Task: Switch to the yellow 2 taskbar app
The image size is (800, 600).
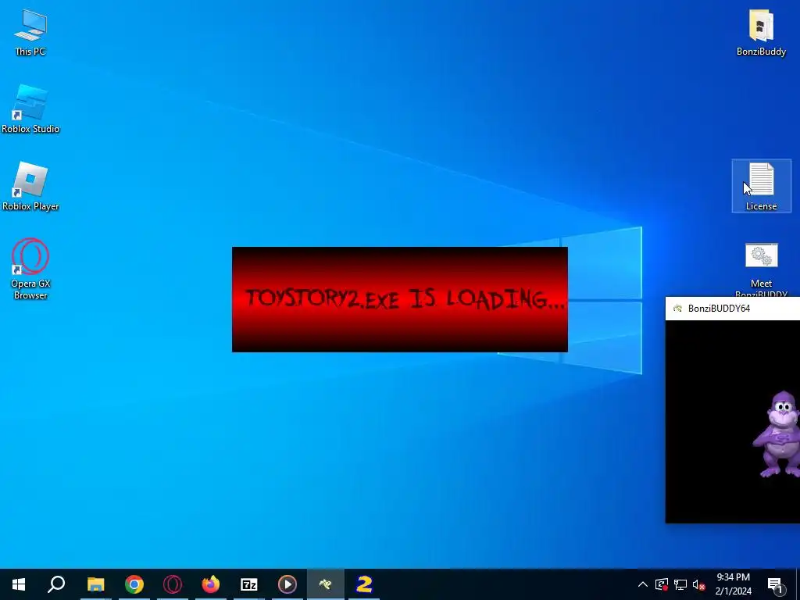Action: tap(364, 584)
